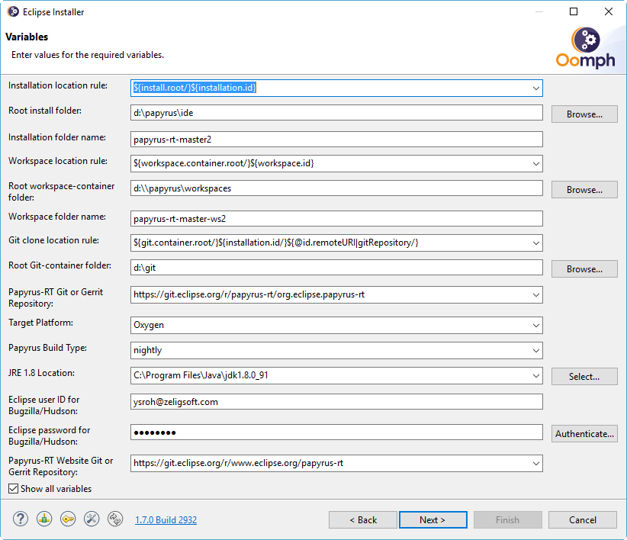Click the Next button

432,519
